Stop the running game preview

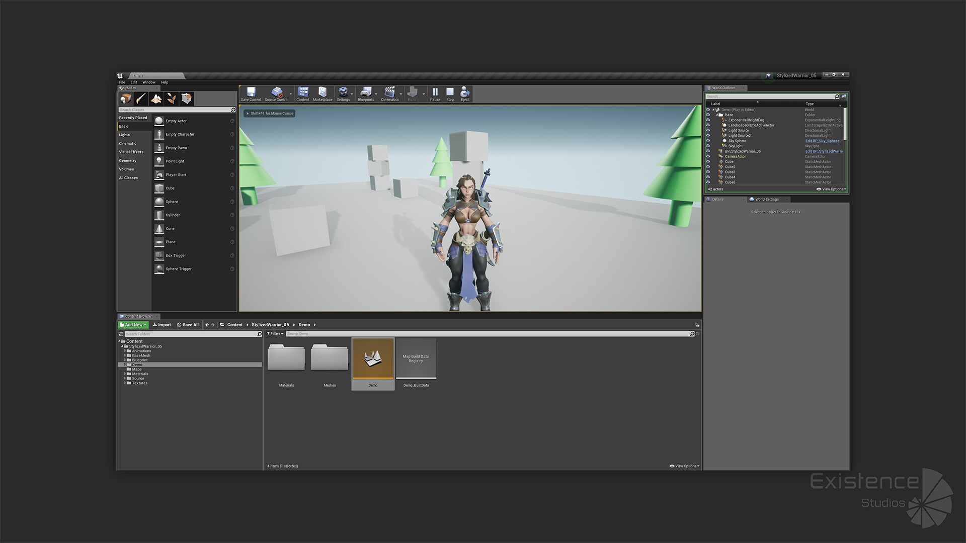point(450,94)
